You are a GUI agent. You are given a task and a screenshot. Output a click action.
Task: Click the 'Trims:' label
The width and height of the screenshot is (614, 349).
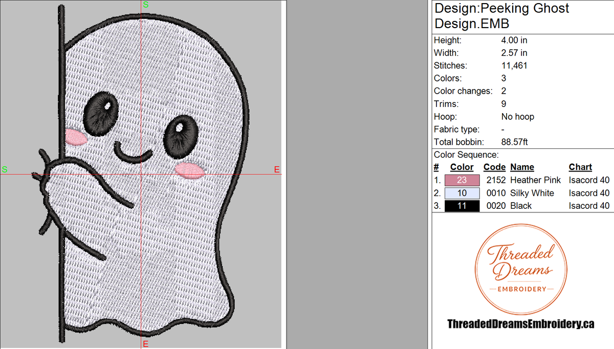446,104
